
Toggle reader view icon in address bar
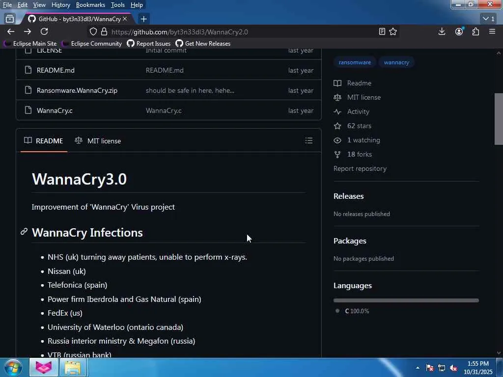pyautogui.click(x=382, y=31)
